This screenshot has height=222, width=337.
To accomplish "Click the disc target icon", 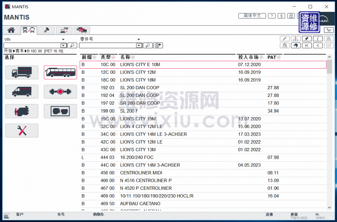I will (285, 45).
